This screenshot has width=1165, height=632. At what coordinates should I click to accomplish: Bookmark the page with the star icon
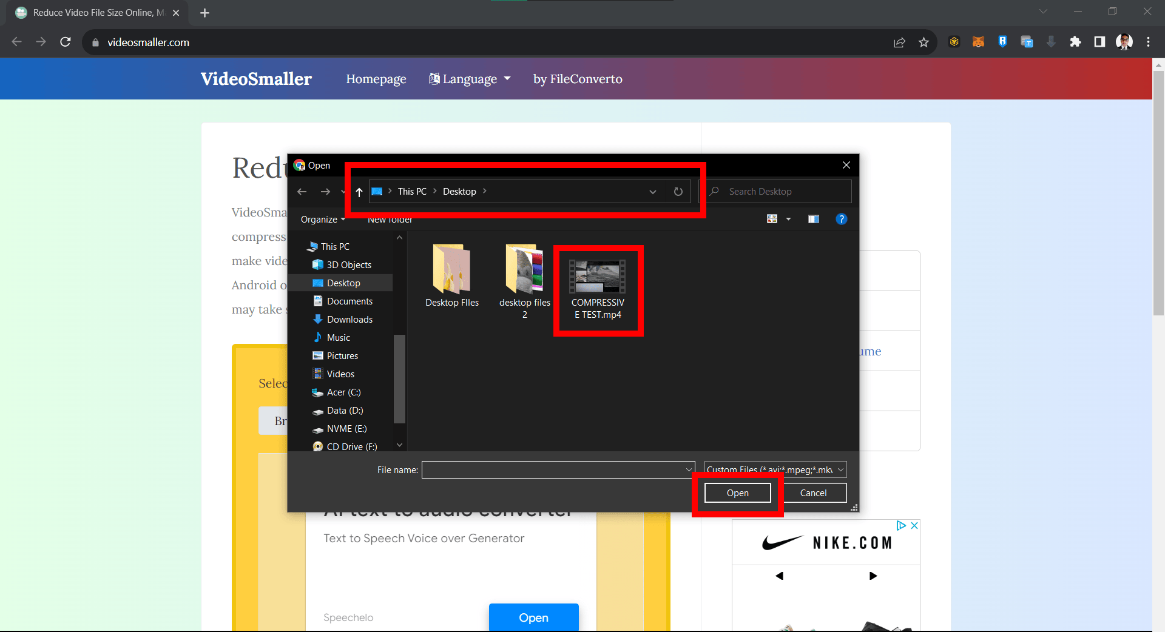pos(924,42)
